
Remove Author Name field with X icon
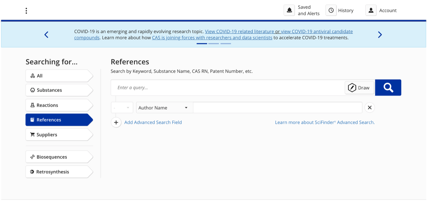coord(370,107)
